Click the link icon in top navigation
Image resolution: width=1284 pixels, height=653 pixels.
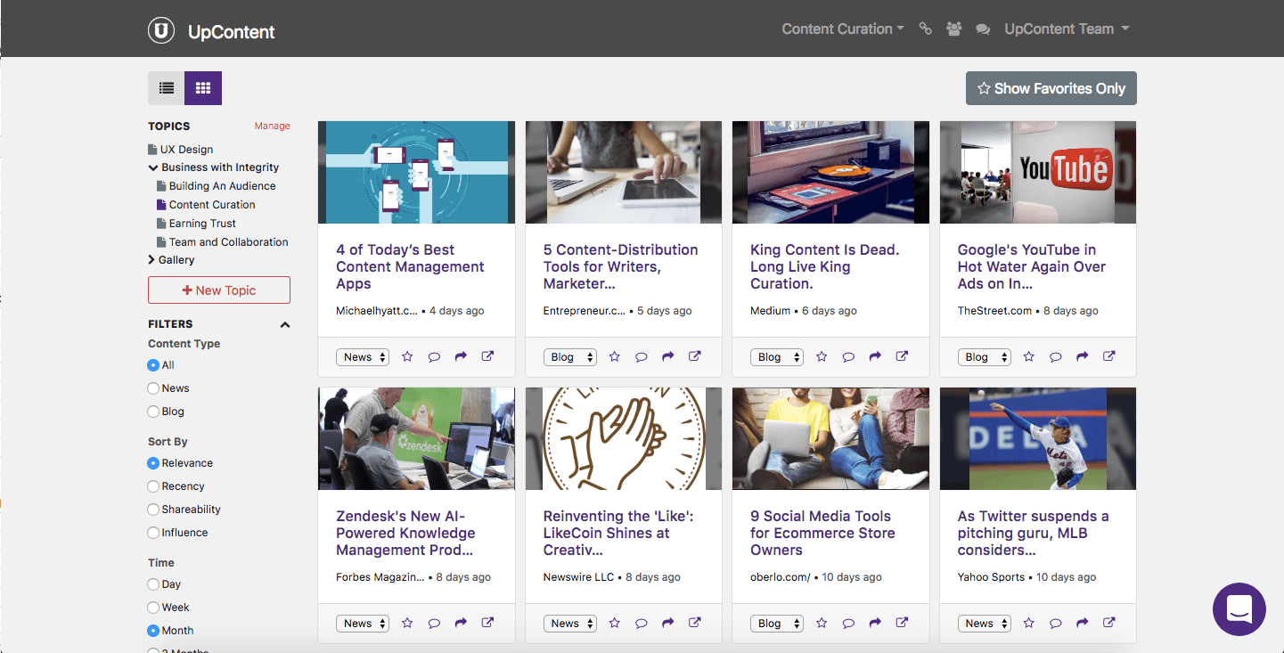(x=925, y=29)
